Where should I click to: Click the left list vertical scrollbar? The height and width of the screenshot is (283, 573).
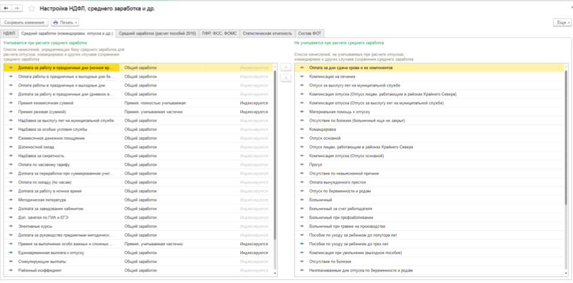275,155
